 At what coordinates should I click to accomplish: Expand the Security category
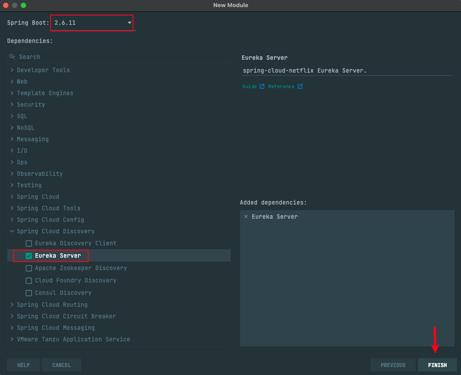pos(12,104)
